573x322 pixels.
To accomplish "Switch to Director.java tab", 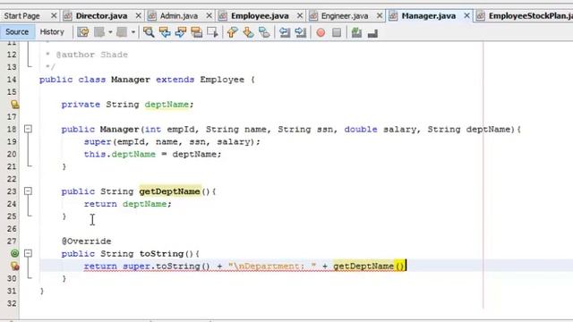I will point(101,16).
